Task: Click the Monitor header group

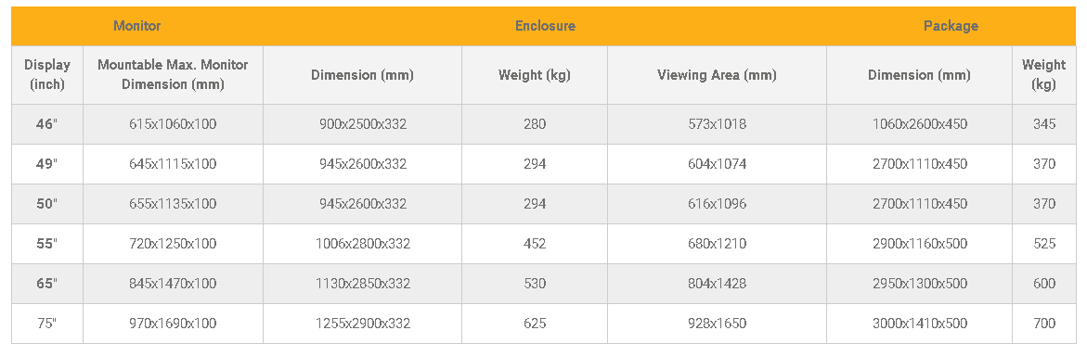Action: [x=137, y=26]
